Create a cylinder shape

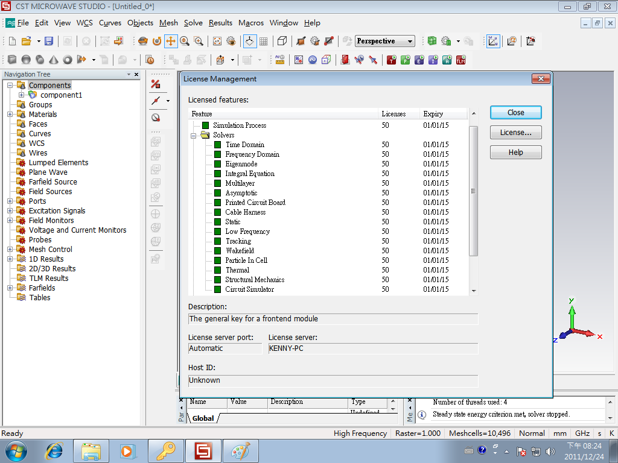point(40,60)
